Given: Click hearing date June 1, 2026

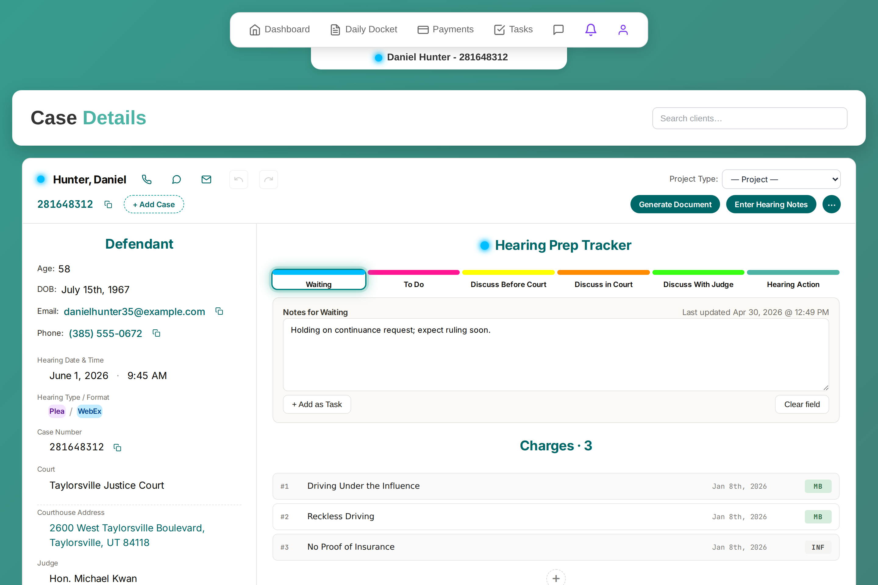Looking at the screenshot, I should click(79, 376).
